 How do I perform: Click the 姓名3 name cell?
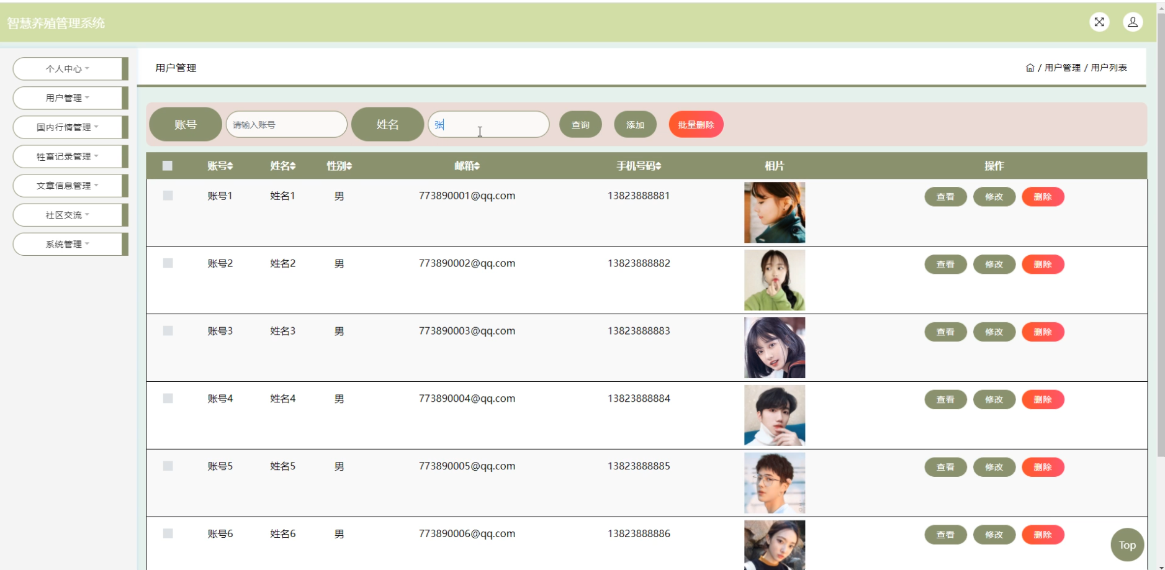pos(282,331)
